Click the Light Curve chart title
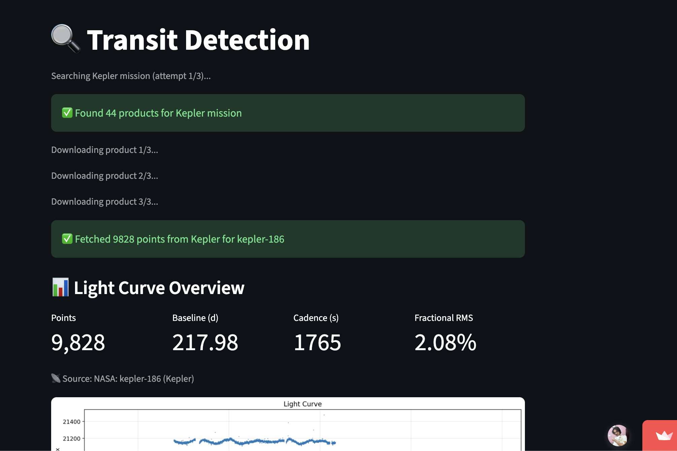The width and height of the screenshot is (677, 451). coord(302,404)
